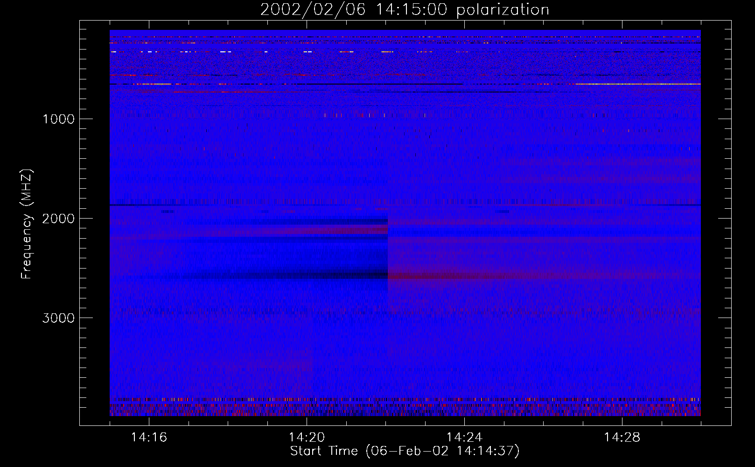
Task: Click the '14:24' time axis label
Action: coord(464,438)
